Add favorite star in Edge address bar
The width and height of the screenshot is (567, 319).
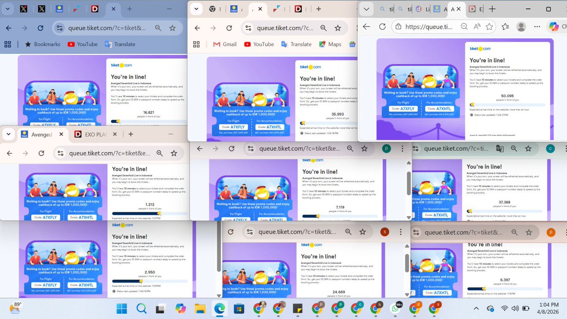pyautogui.click(x=490, y=26)
